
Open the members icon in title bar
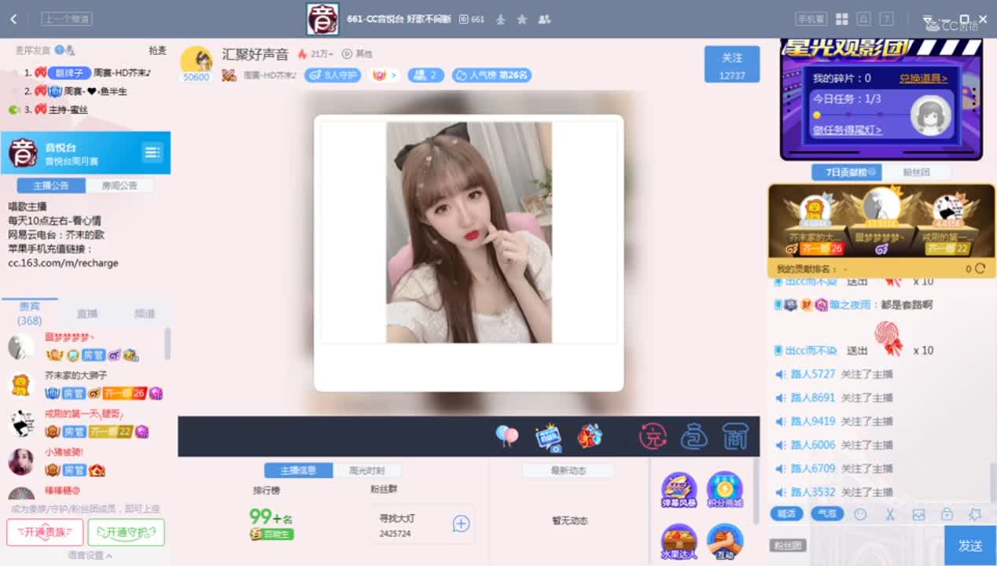click(x=544, y=19)
